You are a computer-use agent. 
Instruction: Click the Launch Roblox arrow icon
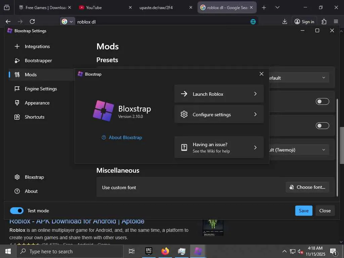(184, 94)
